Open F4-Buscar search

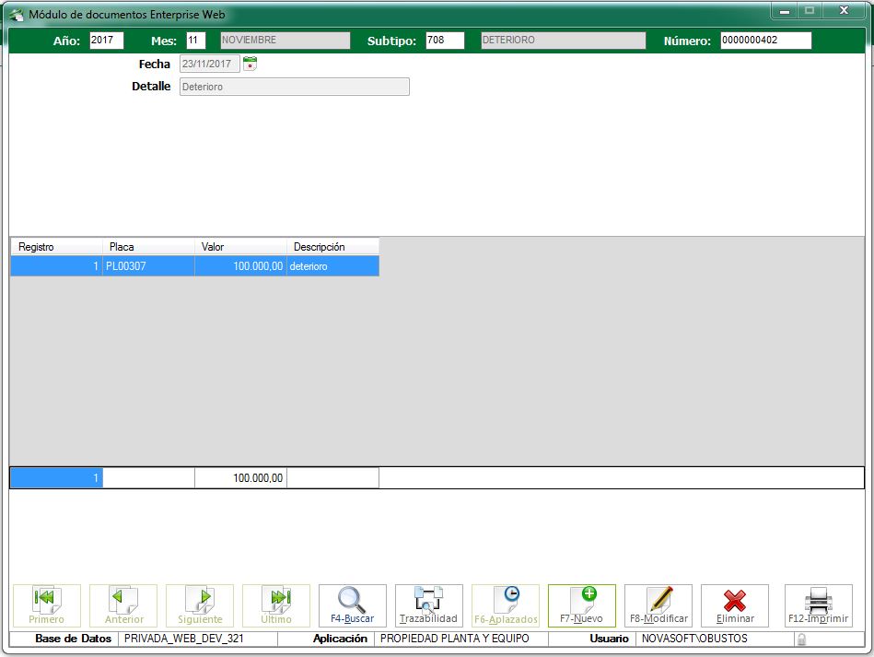[x=353, y=605]
